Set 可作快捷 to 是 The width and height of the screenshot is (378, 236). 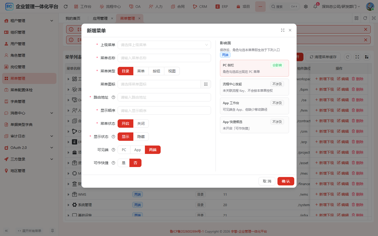tap(124, 163)
